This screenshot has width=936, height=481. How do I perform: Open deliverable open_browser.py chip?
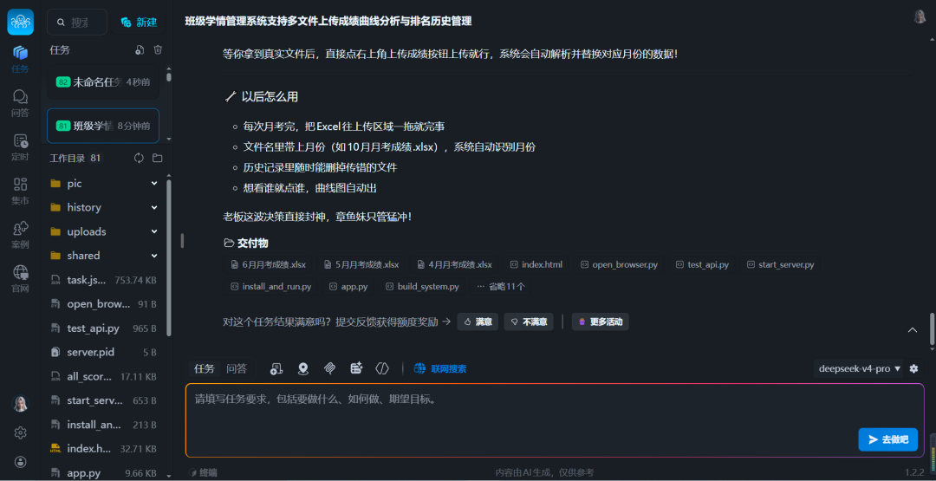[619, 264]
